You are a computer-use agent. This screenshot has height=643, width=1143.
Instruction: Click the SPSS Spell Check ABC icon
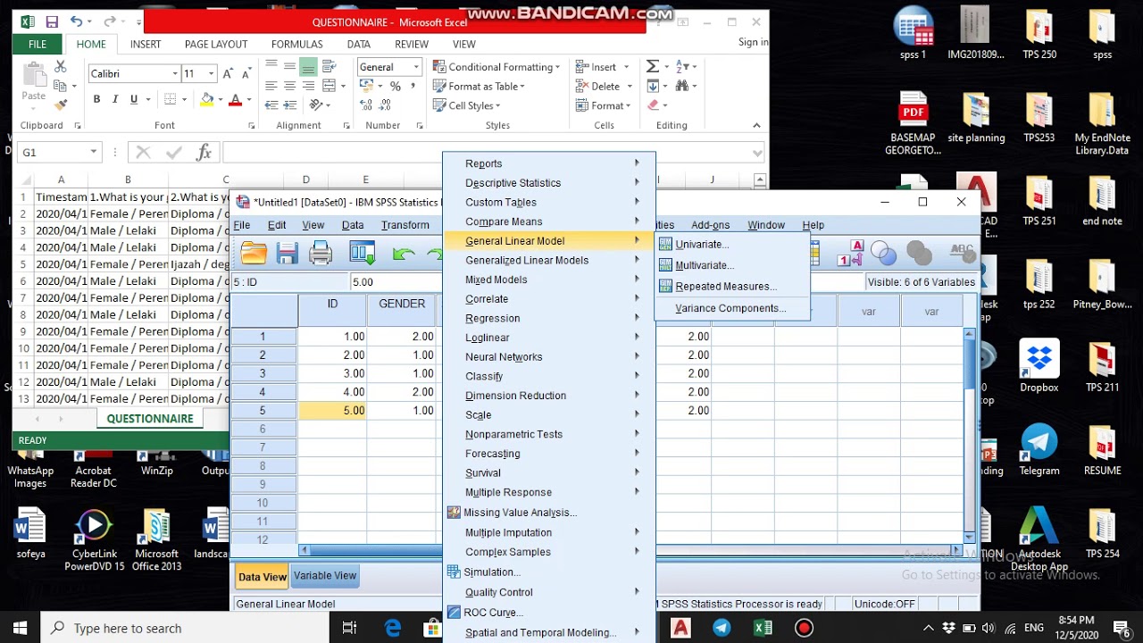(x=962, y=251)
